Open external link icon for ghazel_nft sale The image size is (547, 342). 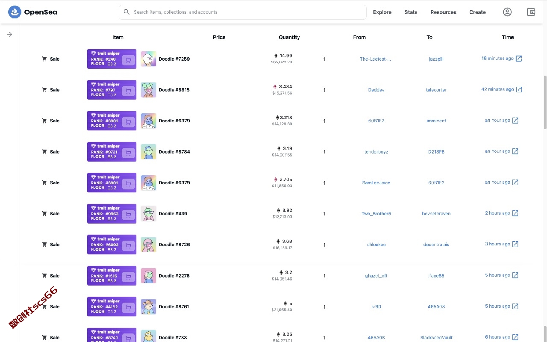pyautogui.click(x=515, y=275)
